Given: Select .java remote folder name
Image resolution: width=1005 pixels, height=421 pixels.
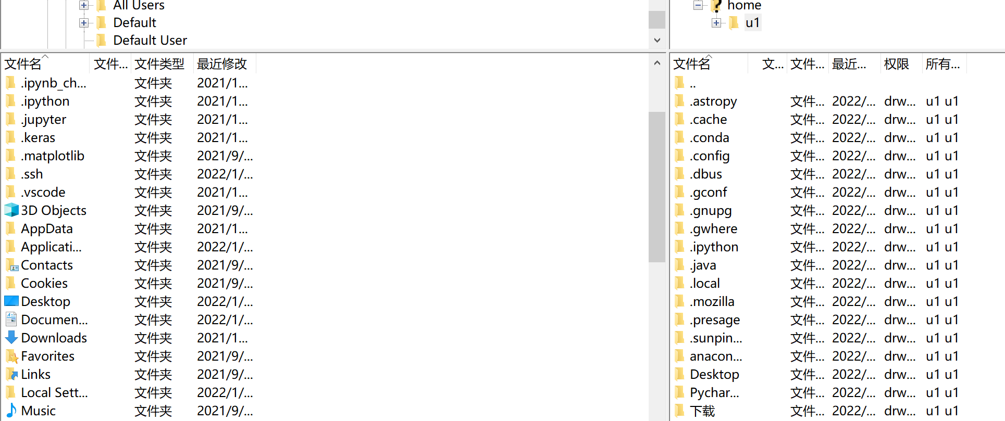Looking at the screenshot, I should pyautogui.click(x=703, y=265).
